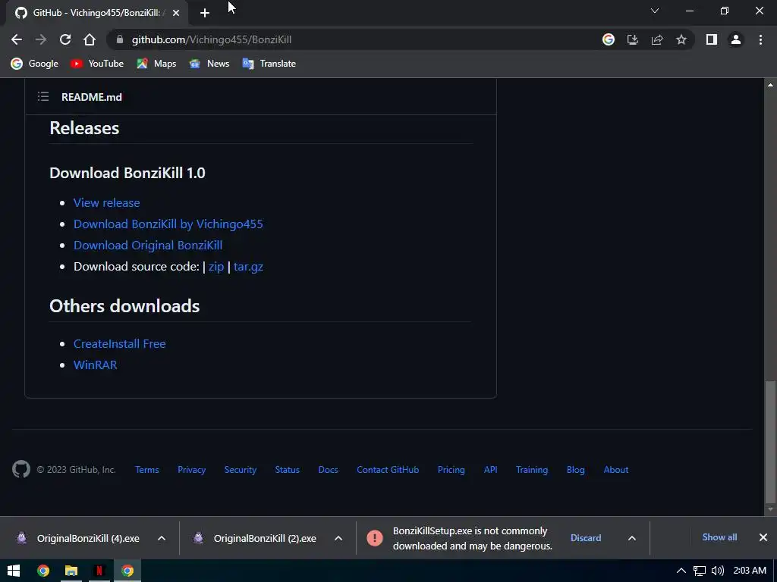Open the Windows Start menu

(14, 571)
